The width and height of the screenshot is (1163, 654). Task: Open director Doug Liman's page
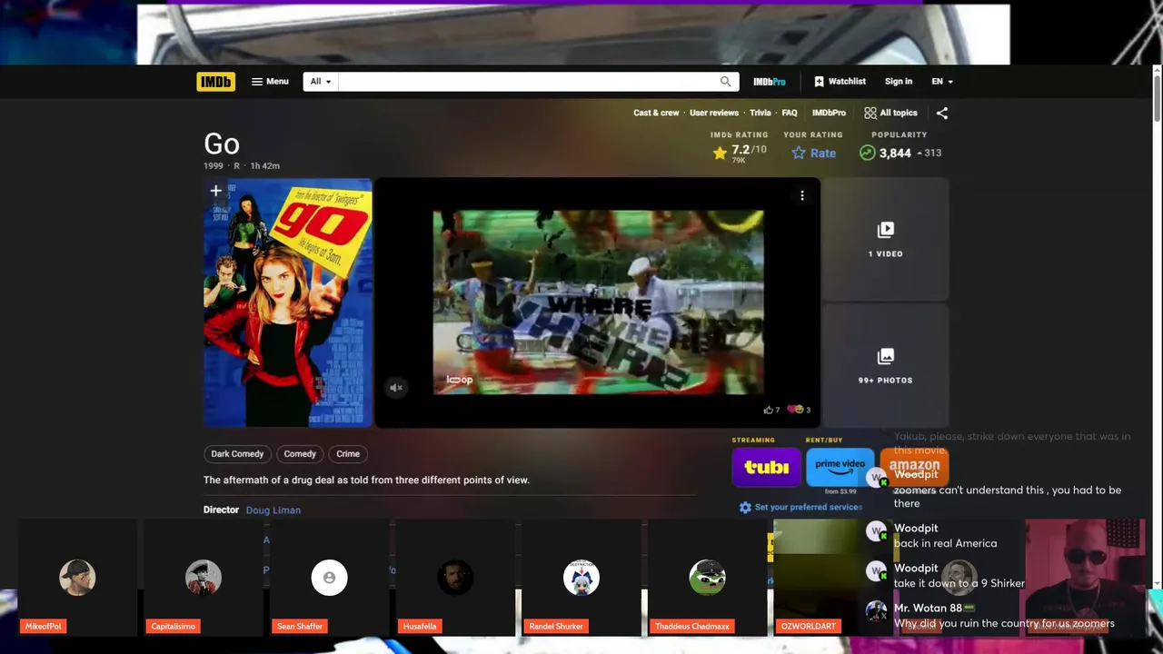tap(273, 510)
